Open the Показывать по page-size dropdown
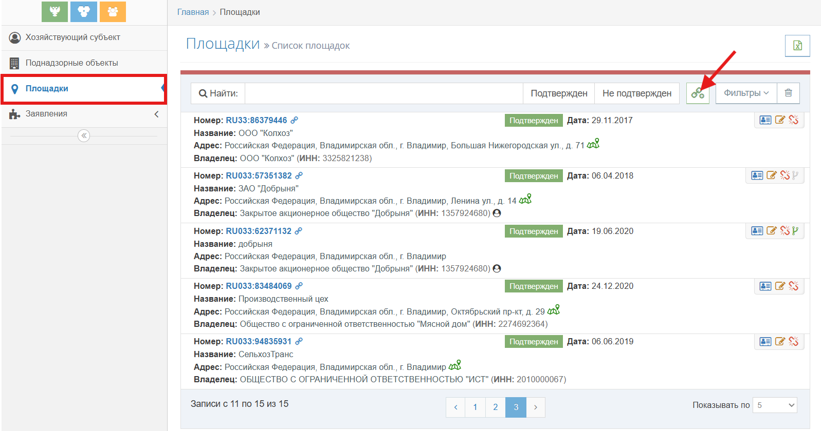Screen dimensions: 821x431 tap(775, 405)
